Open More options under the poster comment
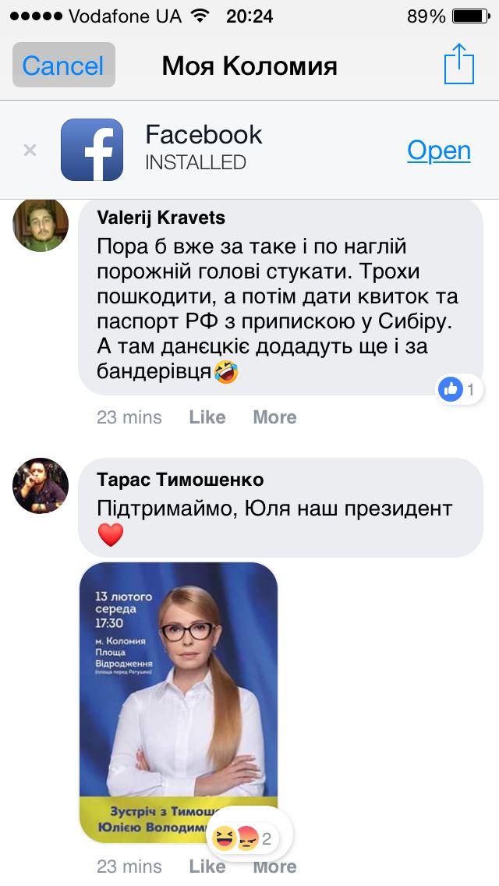 click(274, 866)
